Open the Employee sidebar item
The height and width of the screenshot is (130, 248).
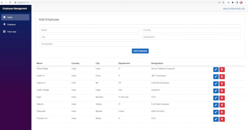[x=15, y=24]
